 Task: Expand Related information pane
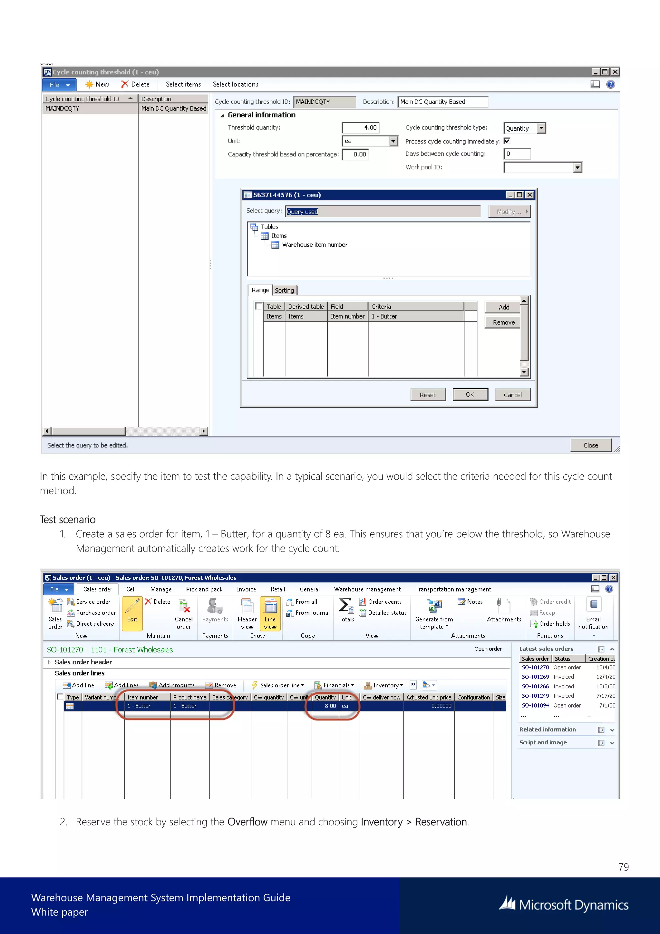612,730
